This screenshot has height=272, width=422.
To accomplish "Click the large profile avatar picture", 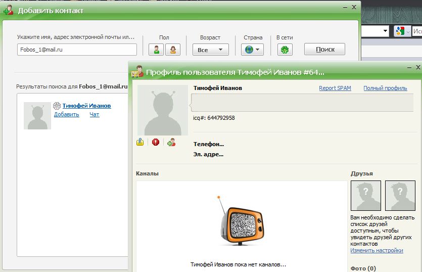I will tap(163, 110).
